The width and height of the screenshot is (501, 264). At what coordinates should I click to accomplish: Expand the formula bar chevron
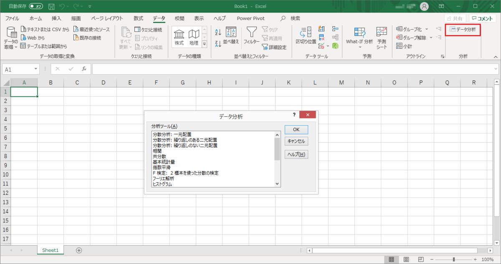[x=496, y=69]
